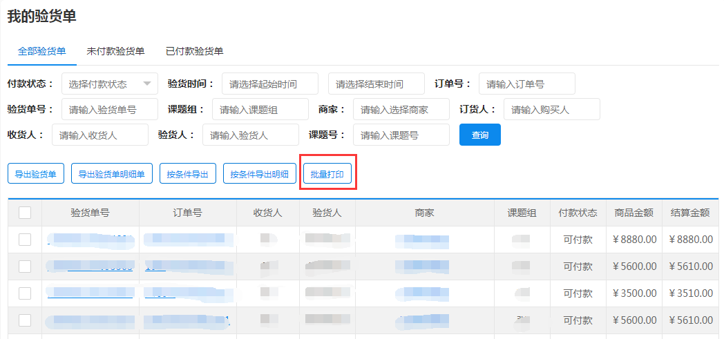This screenshot has height=339, width=724.
Task: Open the 验货时间 end time picker
Action: (x=376, y=84)
